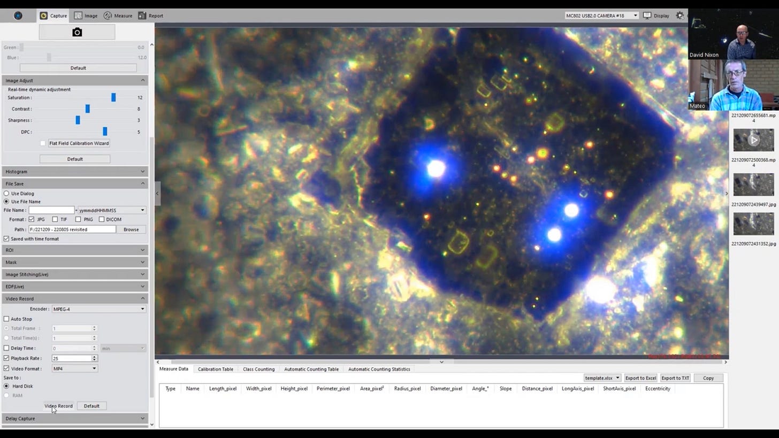
Task: Toggle Saved with time format checkbox
Action: pyautogui.click(x=6, y=239)
